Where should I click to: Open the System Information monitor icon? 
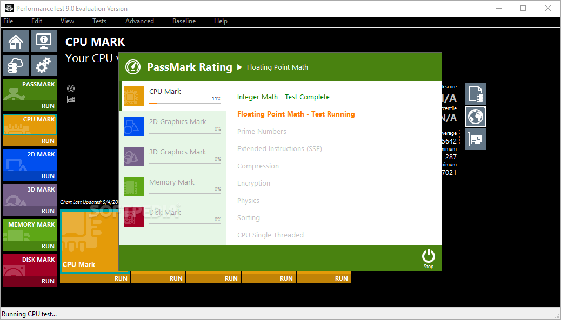coord(44,41)
